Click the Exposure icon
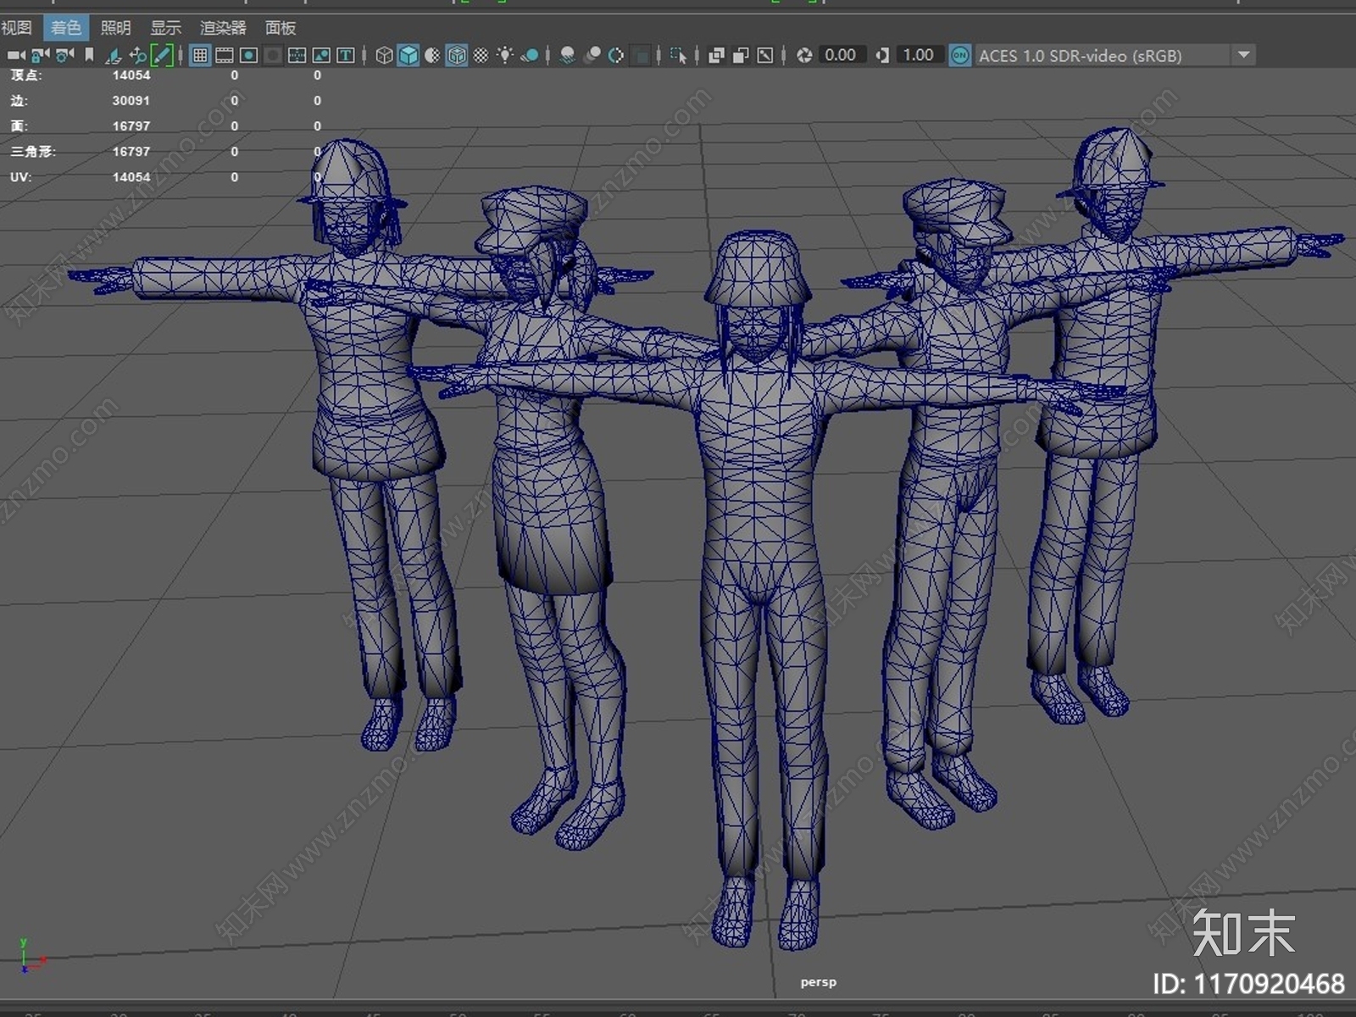Image resolution: width=1356 pixels, height=1017 pixels. pos(804,55)
